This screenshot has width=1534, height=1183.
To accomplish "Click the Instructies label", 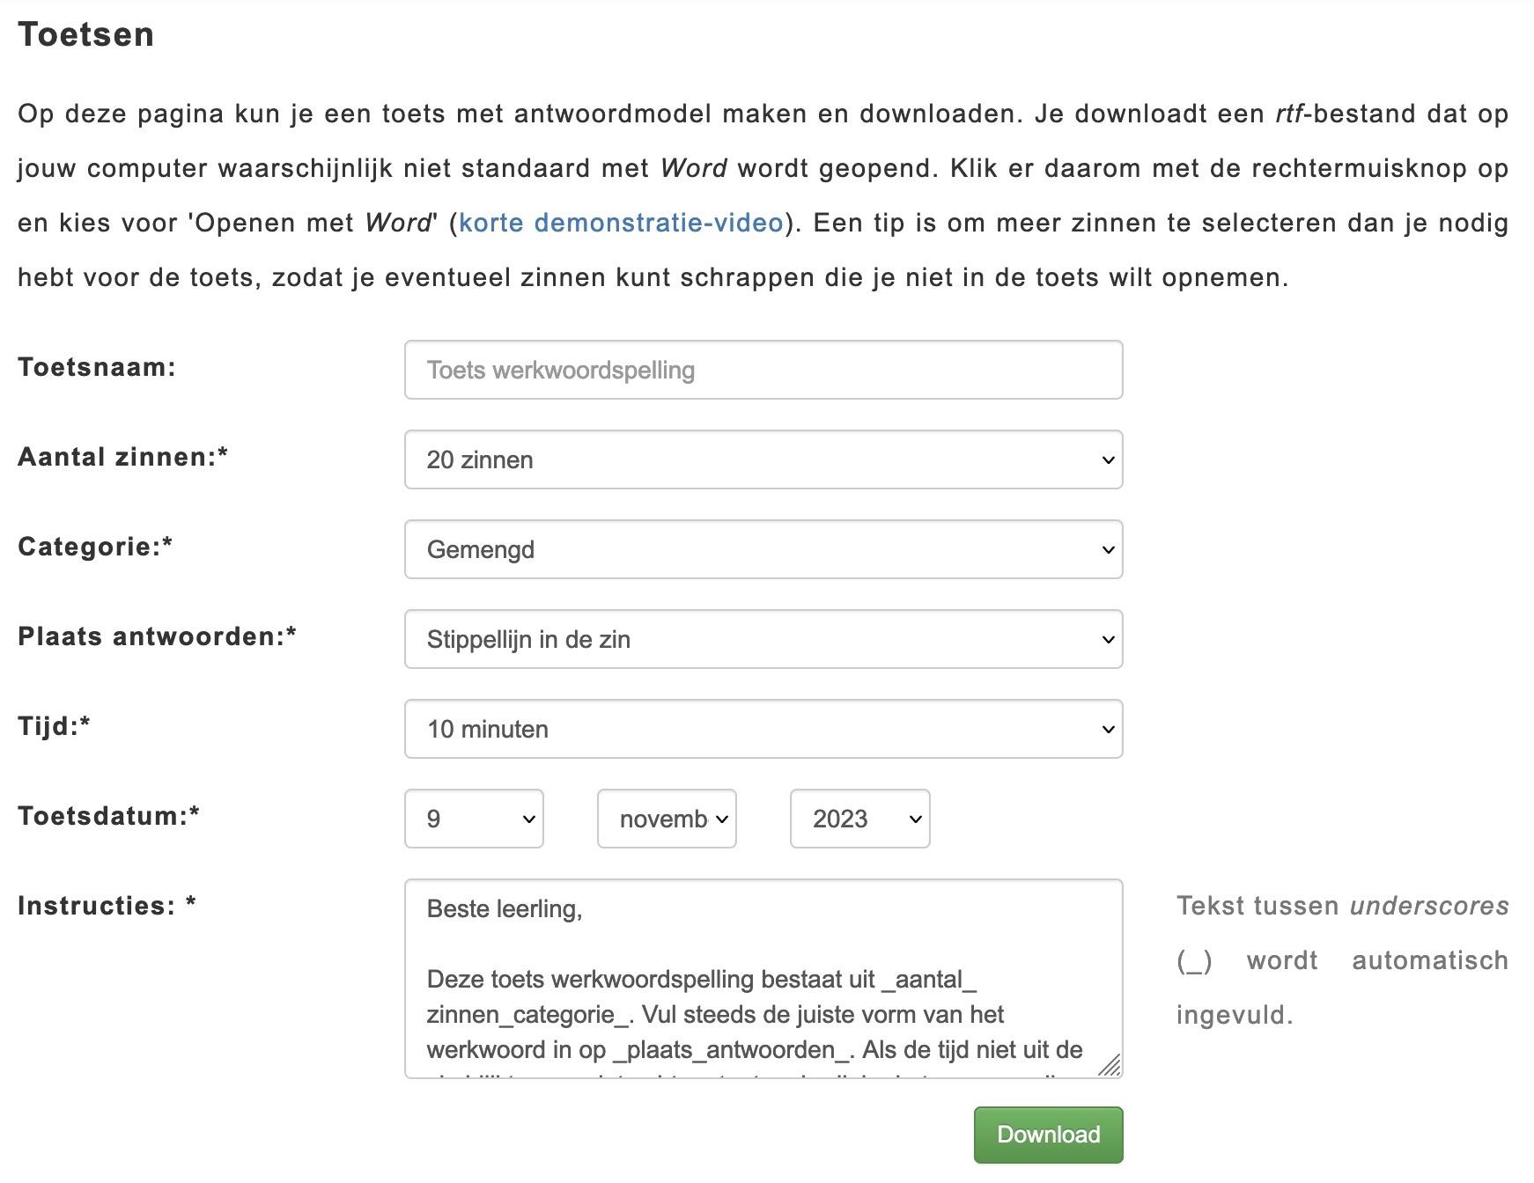I will coord(107,906).
